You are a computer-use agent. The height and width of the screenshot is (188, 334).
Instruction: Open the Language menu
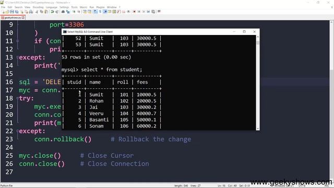click(52, 7)
